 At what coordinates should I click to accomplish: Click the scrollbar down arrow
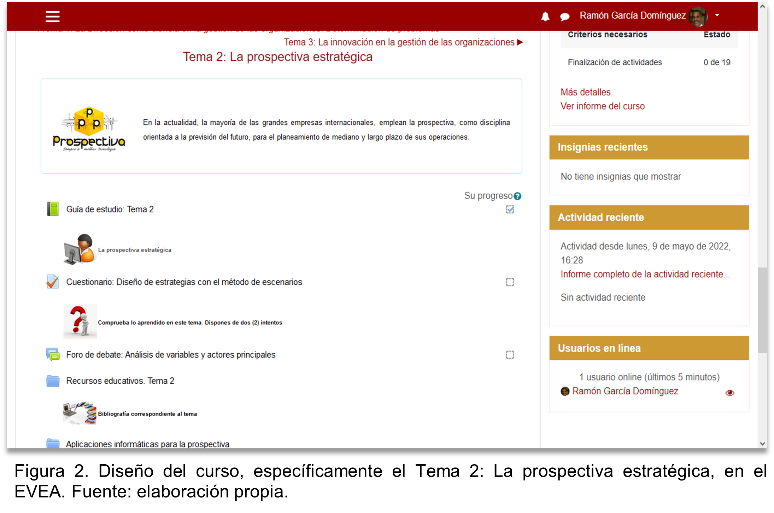coord(762,443)
